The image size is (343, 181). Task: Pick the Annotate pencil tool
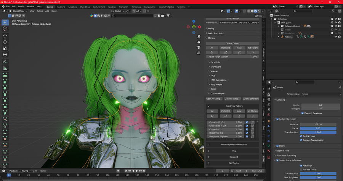5,61
